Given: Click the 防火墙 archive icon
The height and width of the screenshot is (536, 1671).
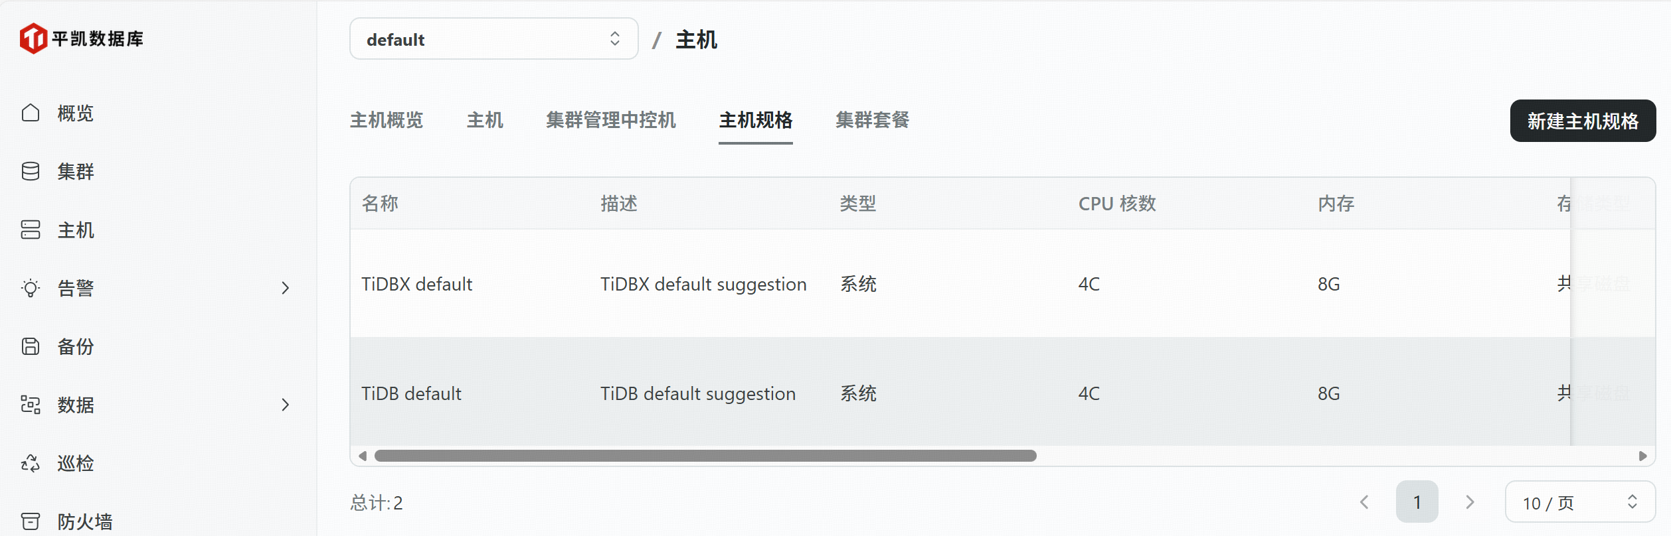Looking at the screenshot, I should (x=31, y=521).
